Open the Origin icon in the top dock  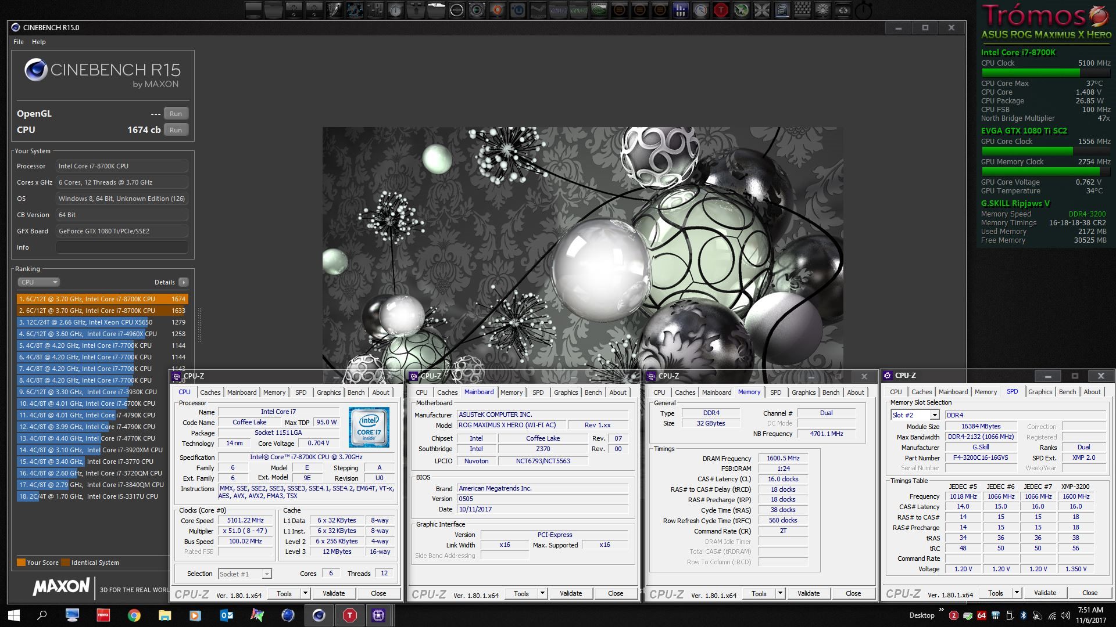point(497,10)
